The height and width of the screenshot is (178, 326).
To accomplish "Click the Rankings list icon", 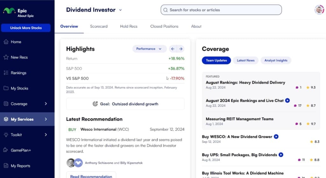I will click(6, 73).
